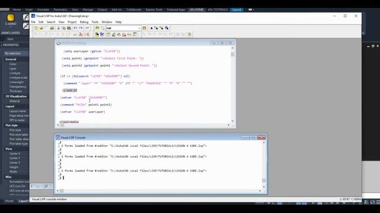Viewport: 380px width, 213px height.
Task: Click the Symbol Service toolbar icon
Action: (124, 34)
